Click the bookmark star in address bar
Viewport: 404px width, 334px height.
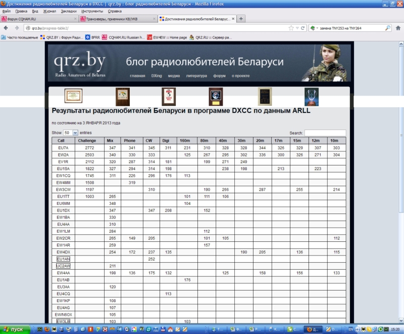coord(291,28)
